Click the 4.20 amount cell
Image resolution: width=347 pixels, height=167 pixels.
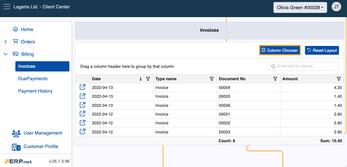(312, 88)
